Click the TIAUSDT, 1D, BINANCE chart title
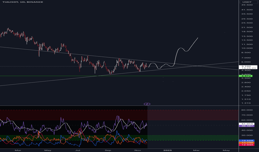This screenshot has height=152, width=259. point(23,2)
